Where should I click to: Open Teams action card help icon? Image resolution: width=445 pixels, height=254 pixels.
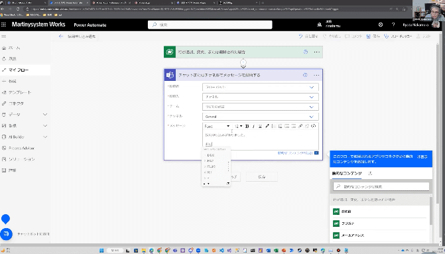pos(305,75)
